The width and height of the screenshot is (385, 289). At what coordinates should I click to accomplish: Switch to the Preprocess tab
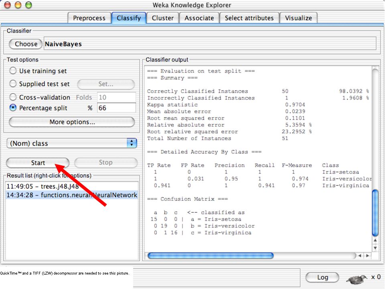[89, 18]
